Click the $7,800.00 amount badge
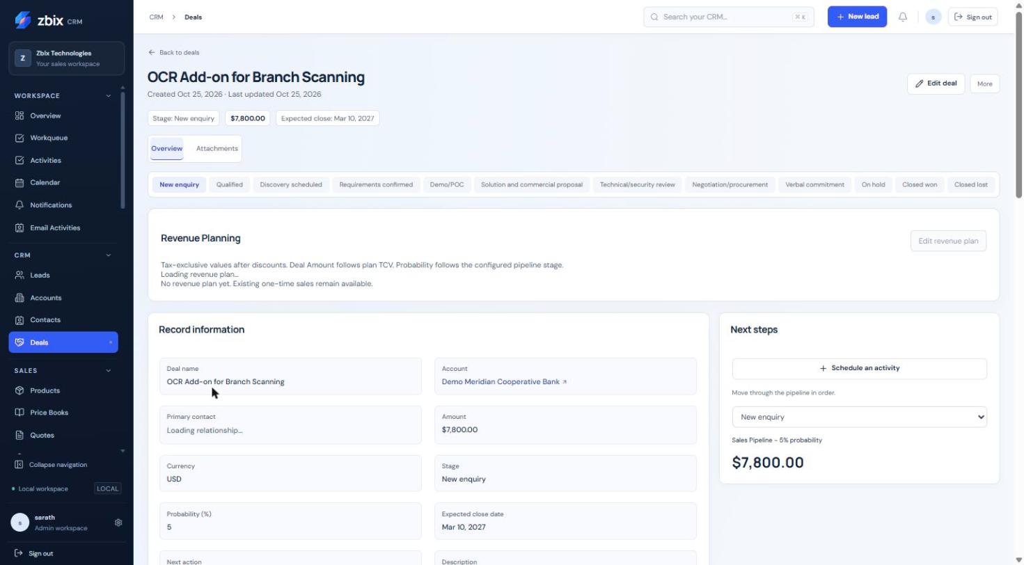The height and width of the screenshot is (565, 1024). pos(248,118)
